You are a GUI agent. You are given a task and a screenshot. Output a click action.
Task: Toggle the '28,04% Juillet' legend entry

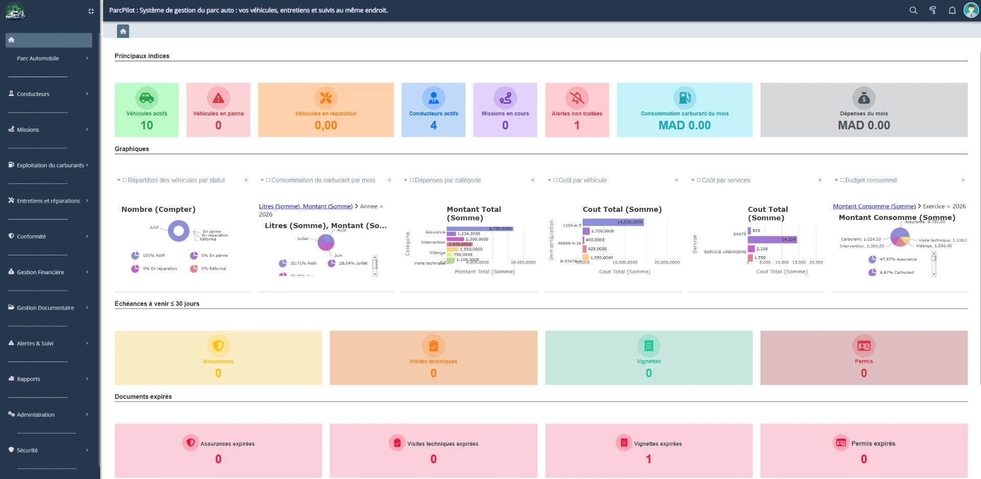click(348, 264)
